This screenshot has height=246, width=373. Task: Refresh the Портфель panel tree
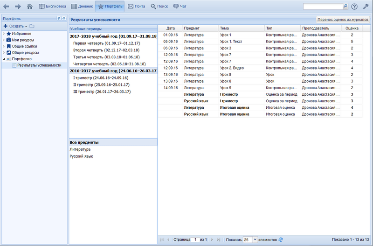coord(58,18)
